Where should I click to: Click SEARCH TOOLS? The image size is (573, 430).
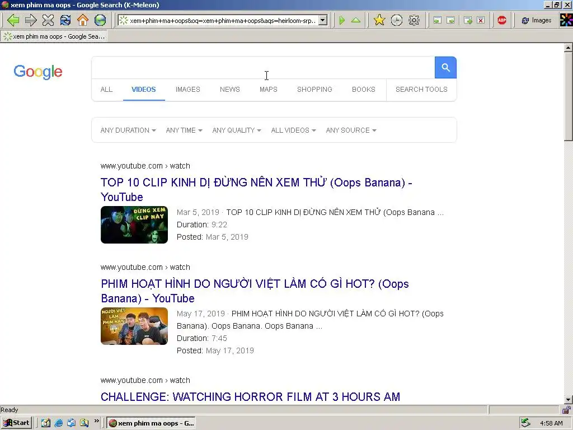[x=421, y=90]
